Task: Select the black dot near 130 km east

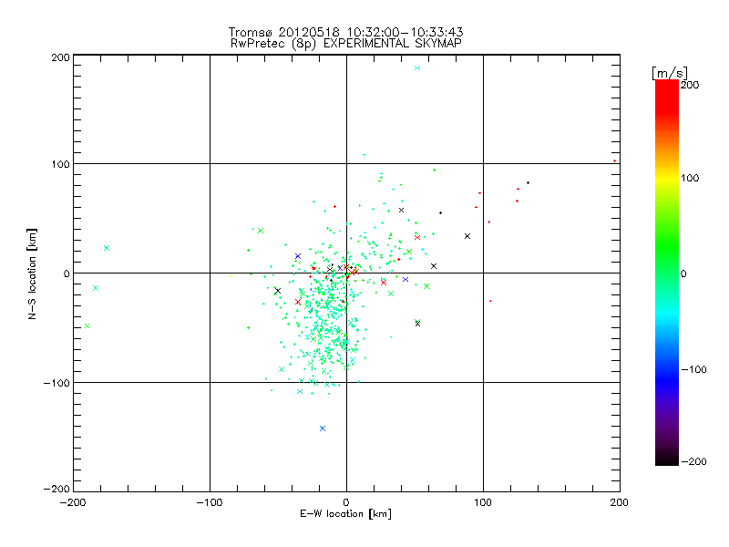Action: pyautogui.click(x=528, y=183)
